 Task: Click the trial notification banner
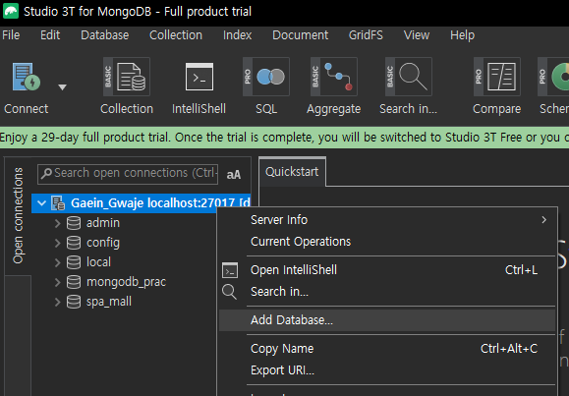click(x=285, y=138)
